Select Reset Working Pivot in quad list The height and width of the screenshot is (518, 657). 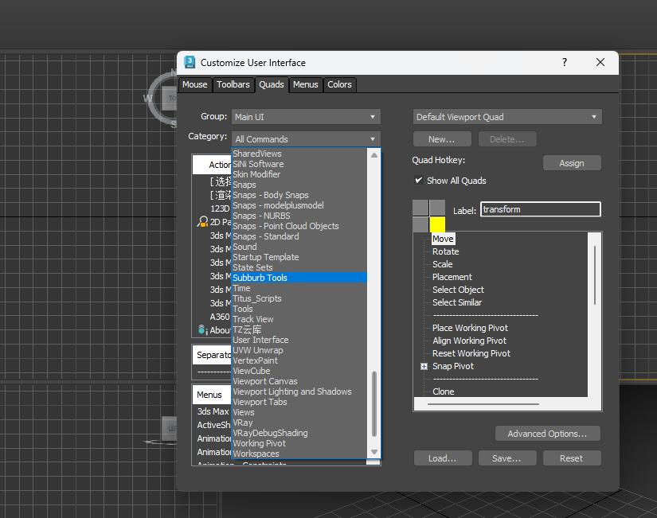click(471, 353)
